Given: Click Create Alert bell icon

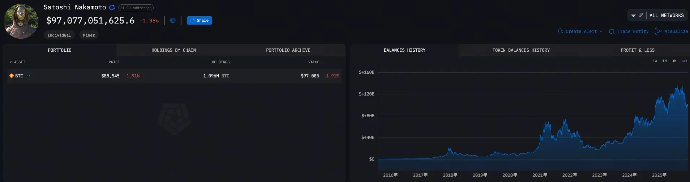Looking at the screenshot, I should tap(560, 31).
